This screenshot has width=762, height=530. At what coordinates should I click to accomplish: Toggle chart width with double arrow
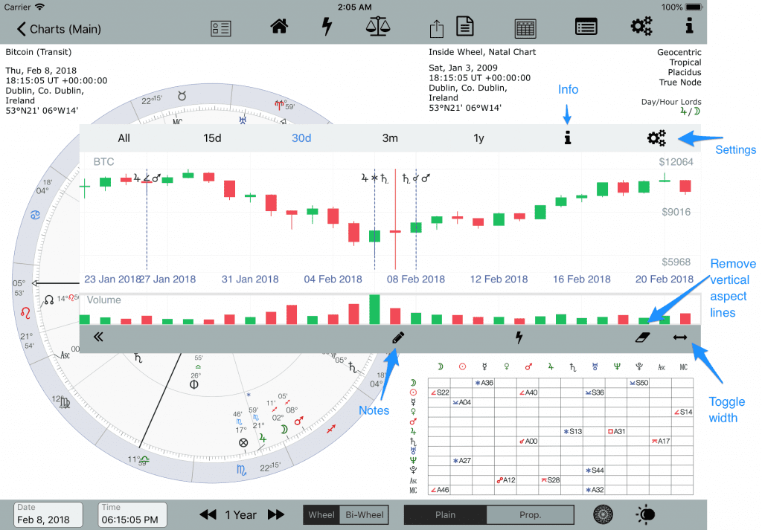(680, 337)
